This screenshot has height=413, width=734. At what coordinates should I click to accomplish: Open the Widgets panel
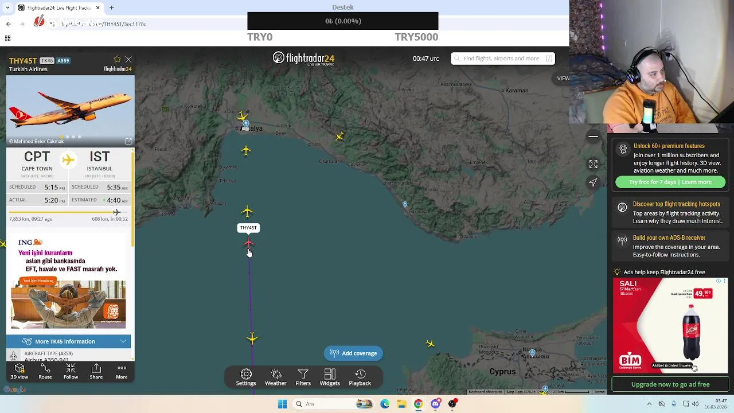(x=330, y=377)
